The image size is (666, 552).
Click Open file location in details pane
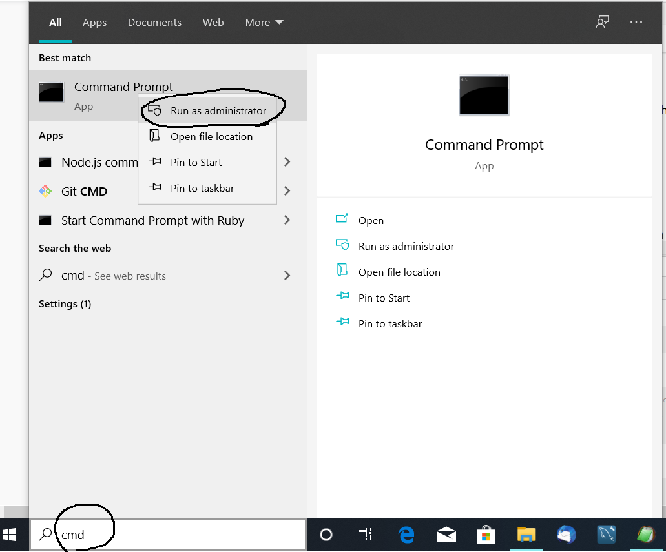click(x=399, y=272)
